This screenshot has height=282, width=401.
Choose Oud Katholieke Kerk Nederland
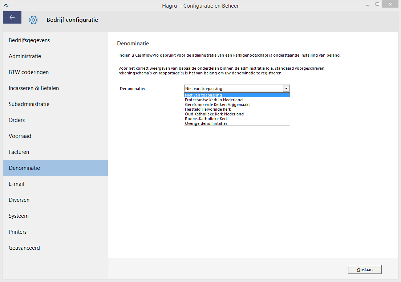pyautogui.click(x=237, y=114)
